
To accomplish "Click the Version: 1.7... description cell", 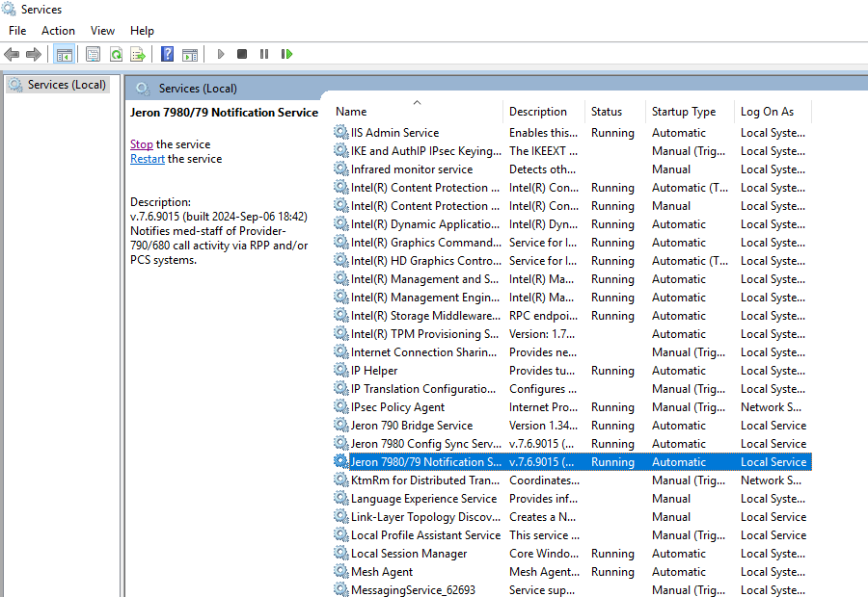I will (542, 334).
